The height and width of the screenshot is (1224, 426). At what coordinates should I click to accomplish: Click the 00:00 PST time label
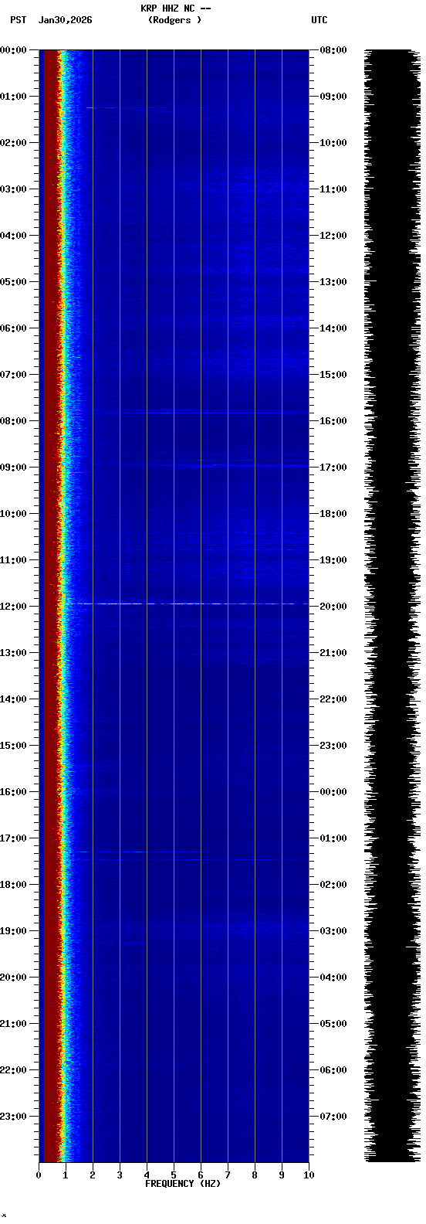pos(14,50)
